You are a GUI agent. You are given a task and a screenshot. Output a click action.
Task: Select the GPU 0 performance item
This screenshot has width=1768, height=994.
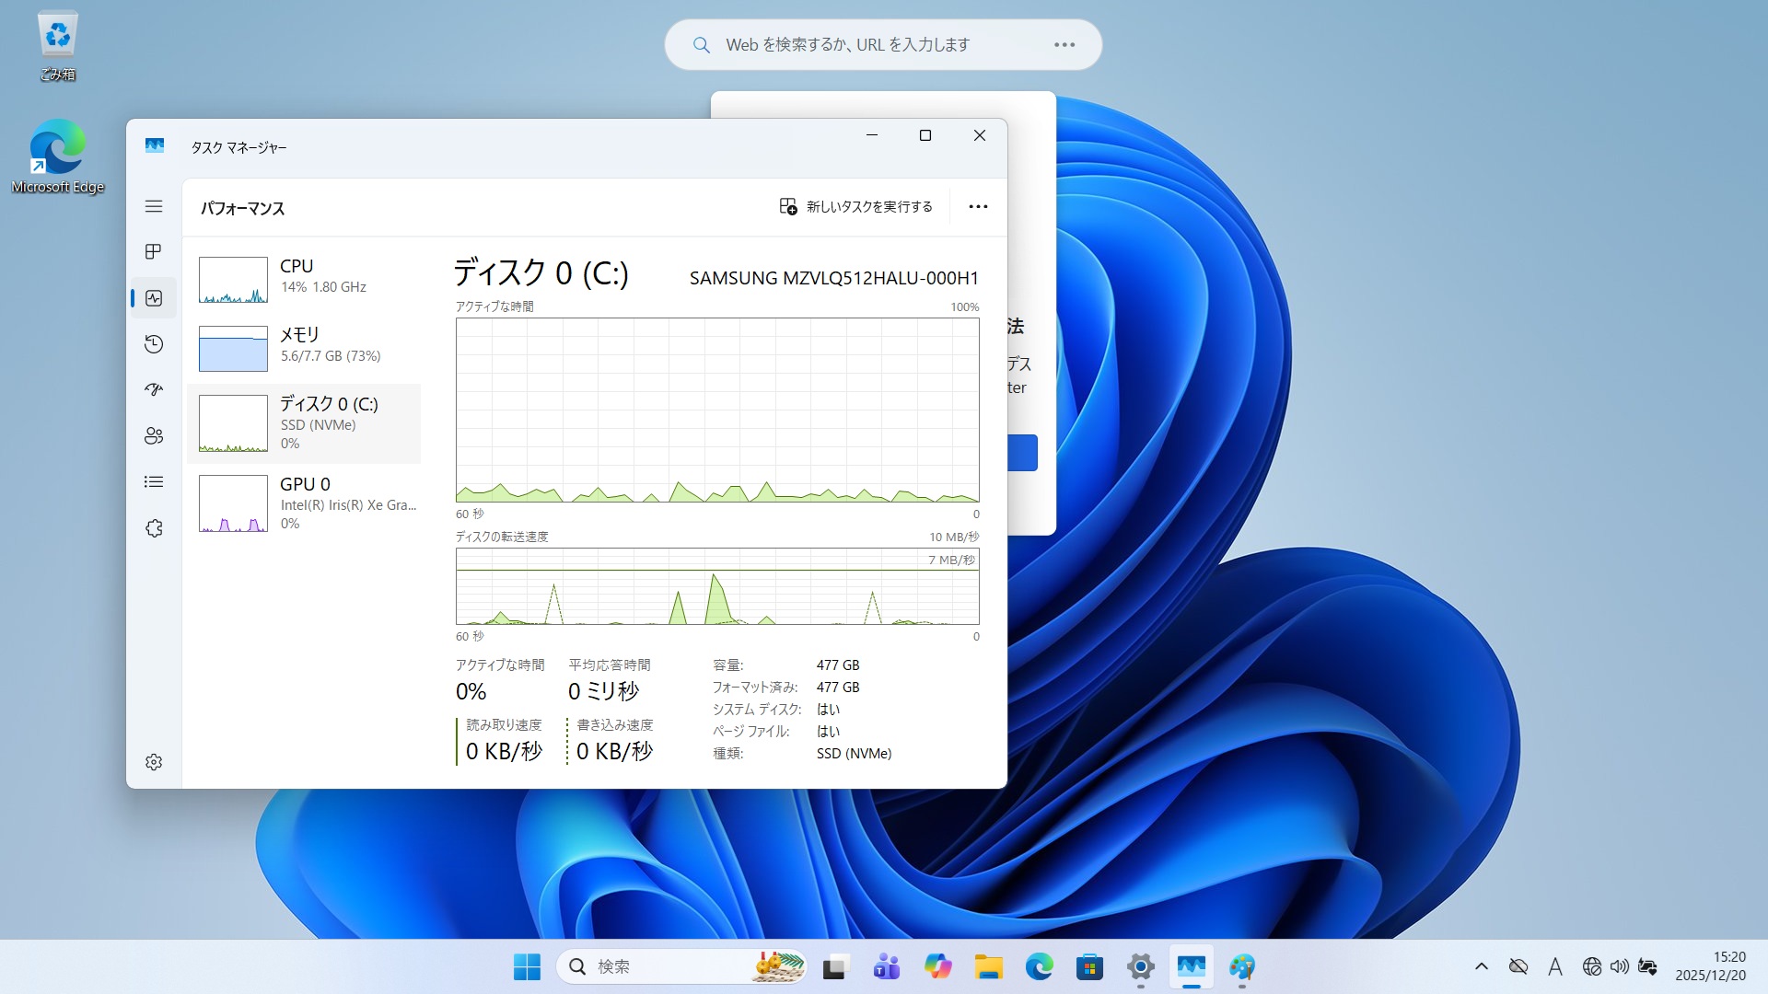pos(304,503)
